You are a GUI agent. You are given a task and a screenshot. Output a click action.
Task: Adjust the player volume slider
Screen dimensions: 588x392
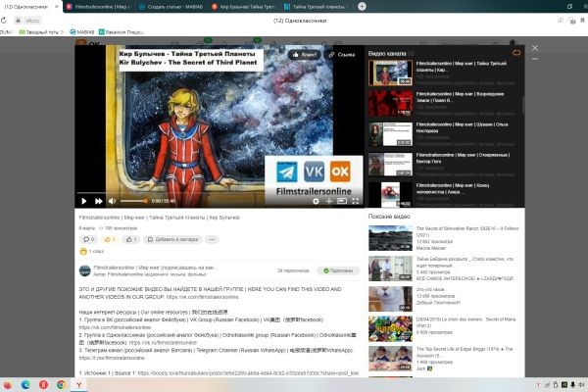pyautogui.click(x=133, y=201)
